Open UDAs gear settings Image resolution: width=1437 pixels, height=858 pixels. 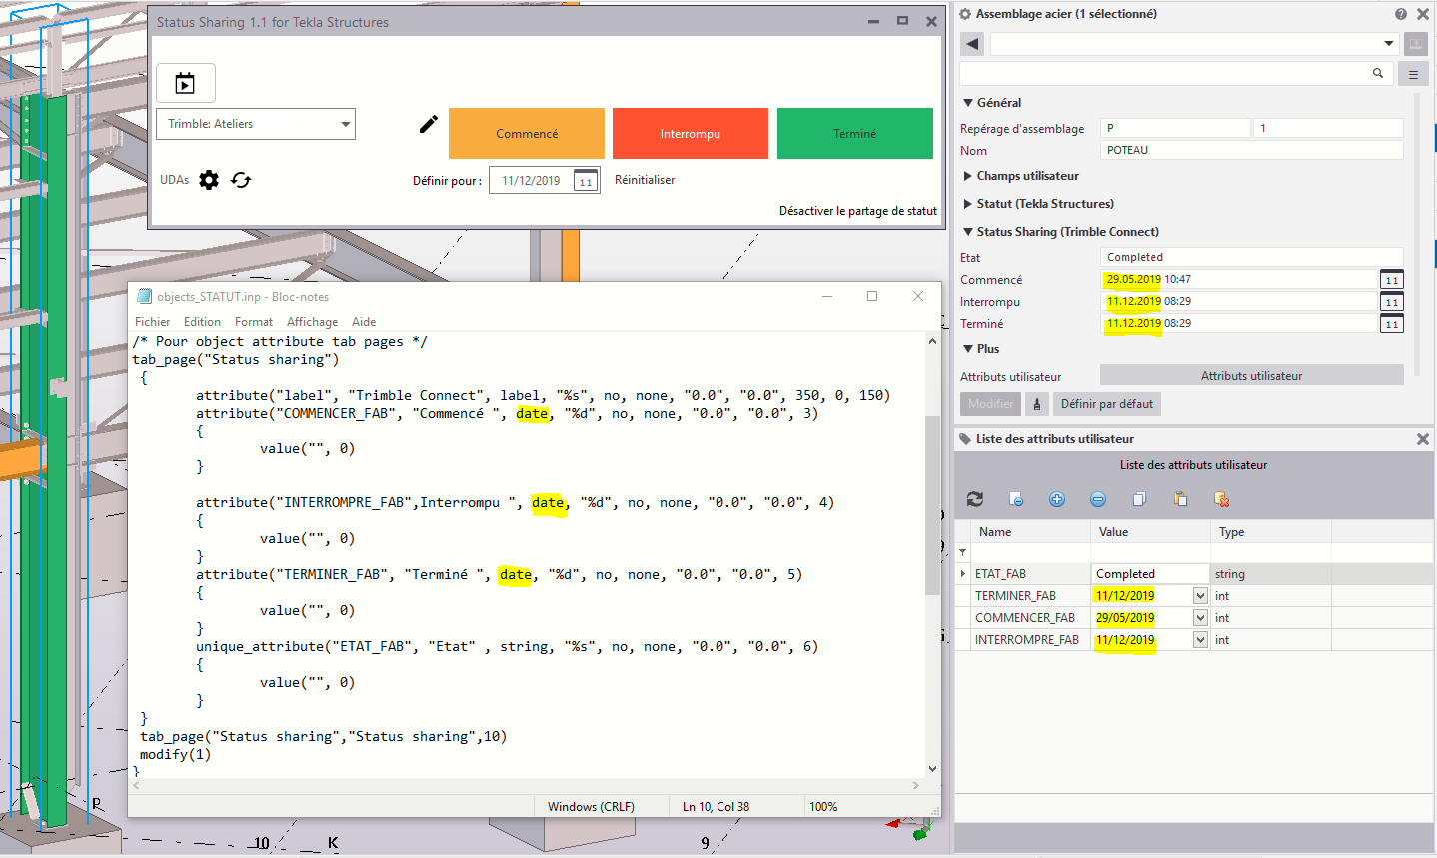[209, 180]
